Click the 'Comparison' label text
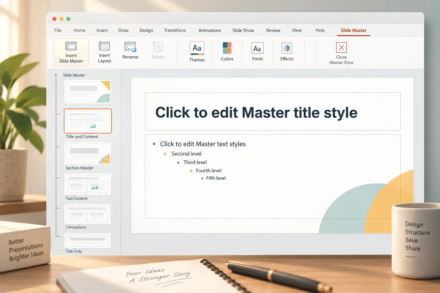 [x=76, y=227]
